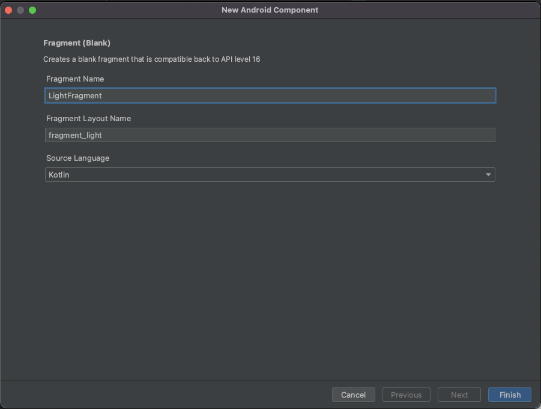Focus the Fragment Layout Name input field
541x409 pixels.
(270, 135)
